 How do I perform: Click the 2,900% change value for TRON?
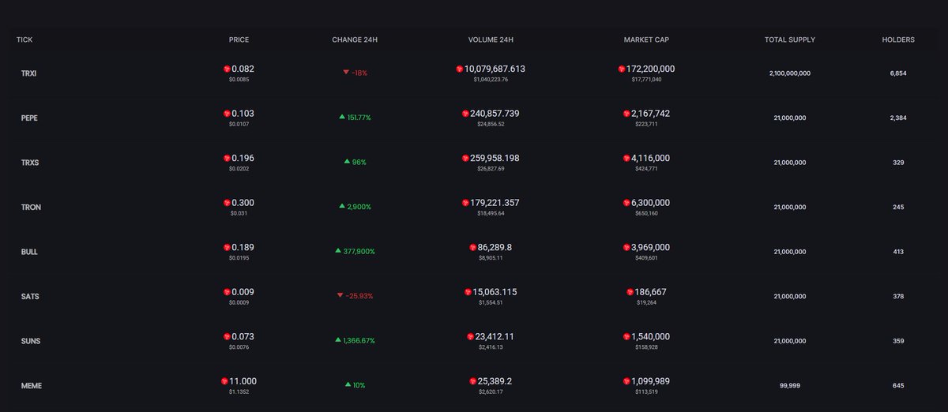(x=359, y=207)
